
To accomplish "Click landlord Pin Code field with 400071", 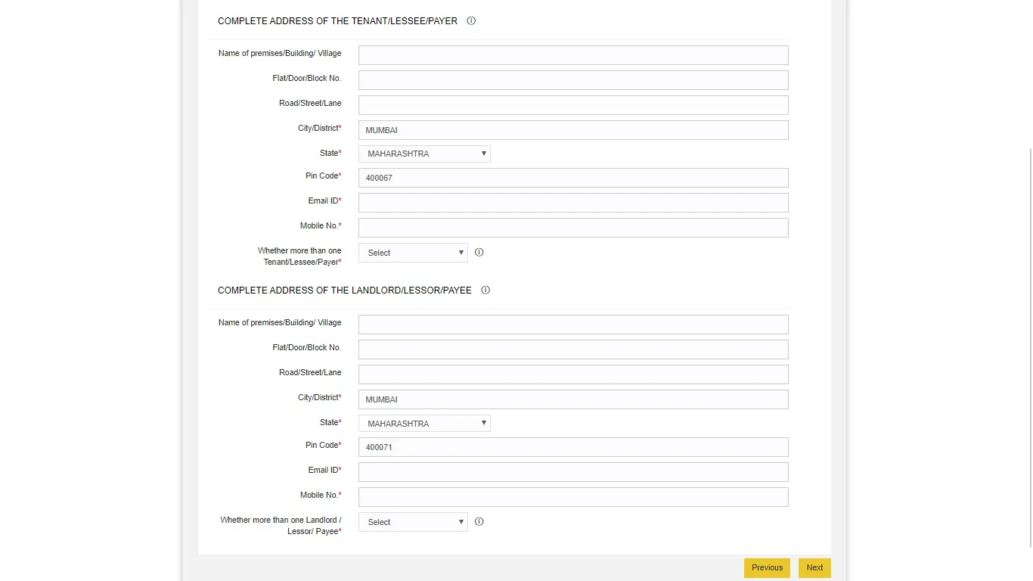I will click(573, 447).
